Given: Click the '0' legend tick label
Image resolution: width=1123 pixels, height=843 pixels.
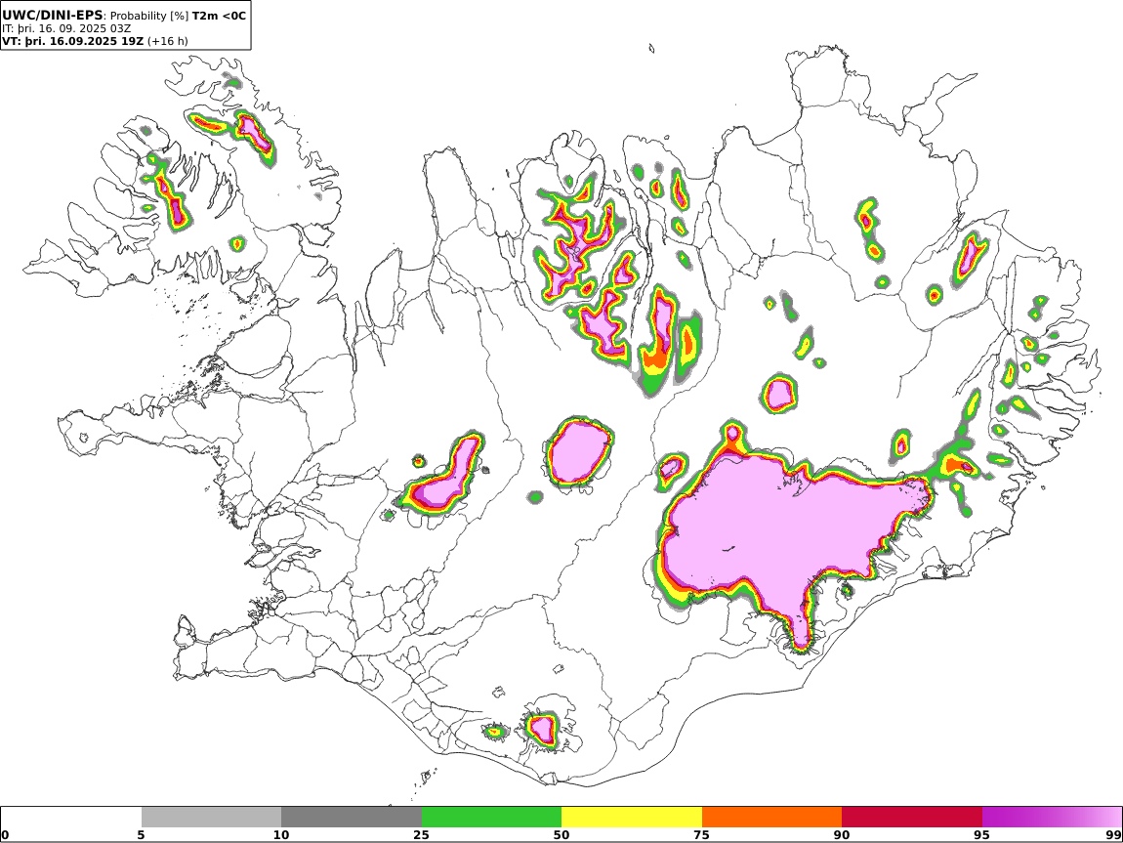Looking at the screenshot, I should click(x=6, y=835).
